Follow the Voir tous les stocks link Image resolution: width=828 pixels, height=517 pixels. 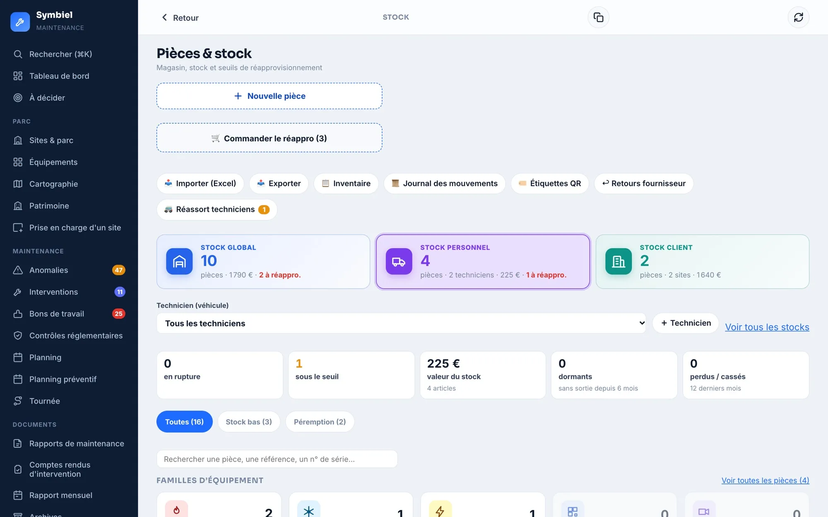click(x=767, y=327)
